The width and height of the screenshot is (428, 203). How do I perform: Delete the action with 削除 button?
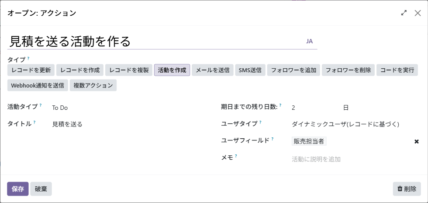(407, 189)
